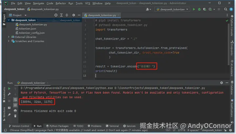Clear all Run console output trash icon
Viewport: 236px width, 134px height.
click(15, 116)
